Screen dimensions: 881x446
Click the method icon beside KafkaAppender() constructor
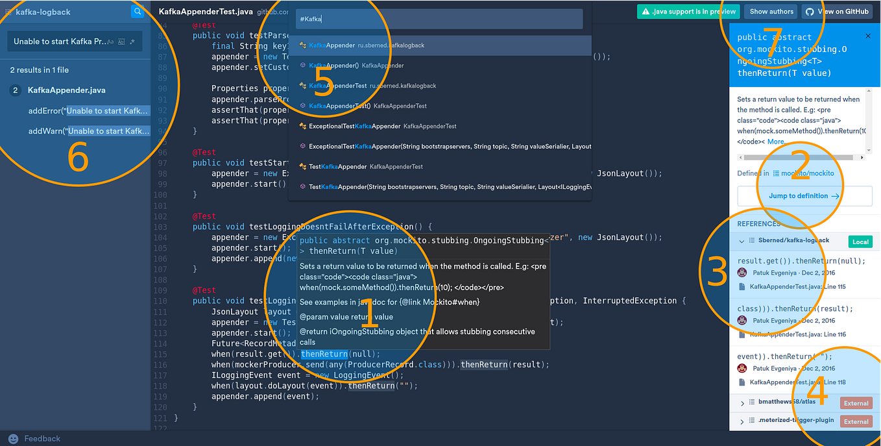(x=304, y=65)
